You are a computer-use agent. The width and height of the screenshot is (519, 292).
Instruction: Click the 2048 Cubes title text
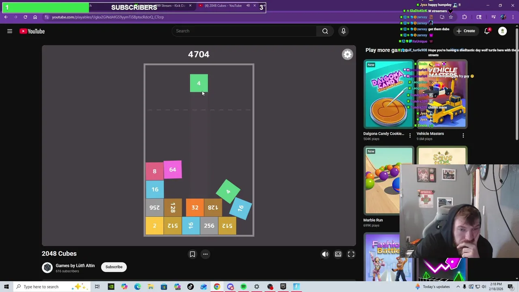pos(59,253)
